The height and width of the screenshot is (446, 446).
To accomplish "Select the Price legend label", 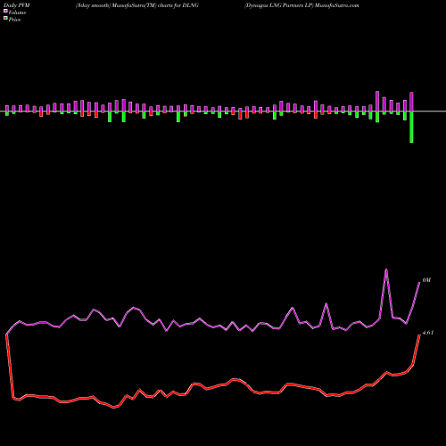I will (14, 20).
